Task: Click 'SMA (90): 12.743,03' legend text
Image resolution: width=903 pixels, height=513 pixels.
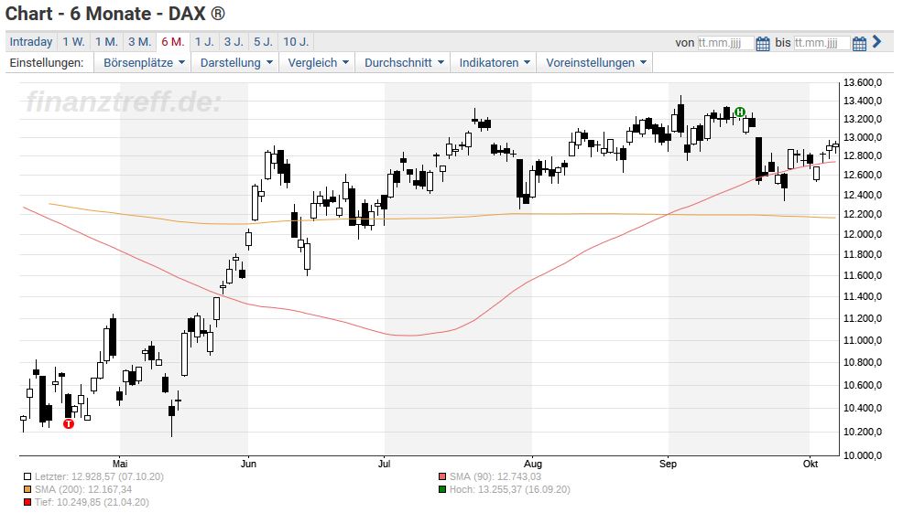Action: [495, 476]
